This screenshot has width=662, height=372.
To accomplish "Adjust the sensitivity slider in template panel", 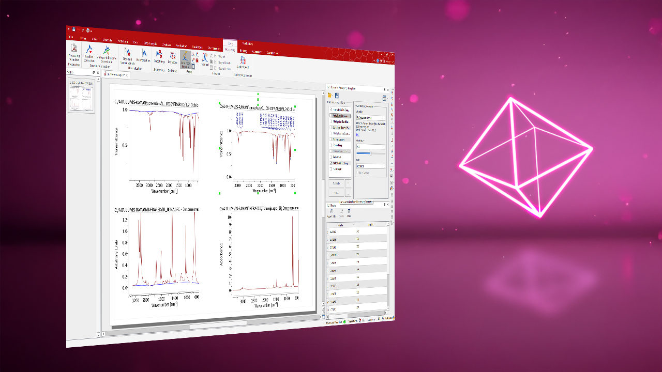I will [370, 153].
